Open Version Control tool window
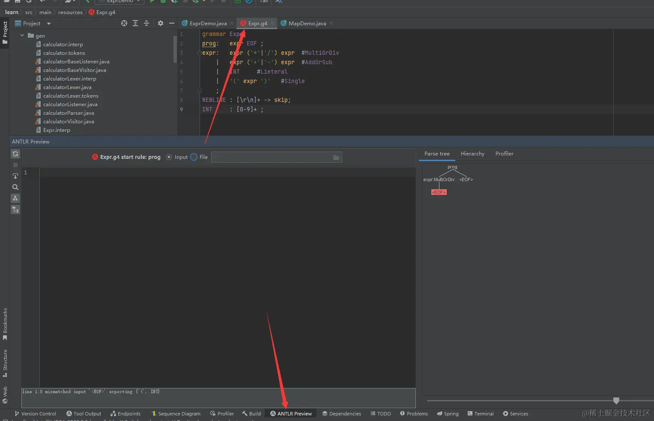Viewport: 654px width, 421px height. [x=35, y=413]
